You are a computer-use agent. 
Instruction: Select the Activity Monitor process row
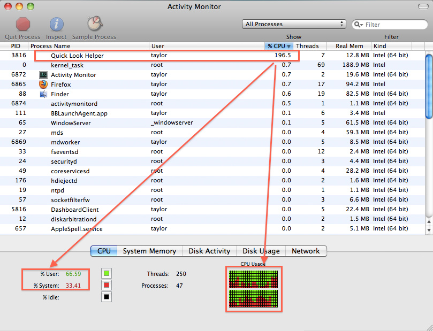click(x=212, y=75)
